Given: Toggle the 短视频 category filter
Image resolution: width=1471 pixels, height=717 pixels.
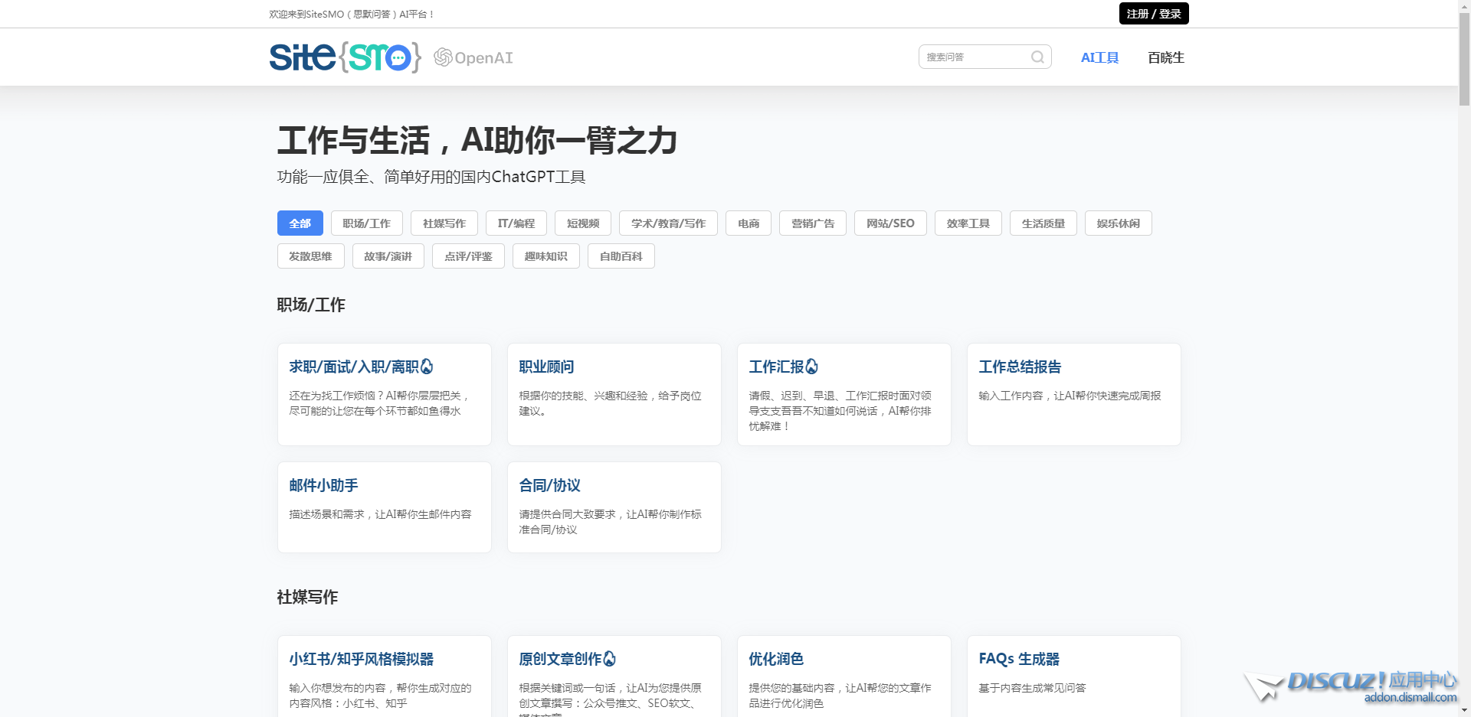Looking at the screenshot, I should click(x=582, y=223).
